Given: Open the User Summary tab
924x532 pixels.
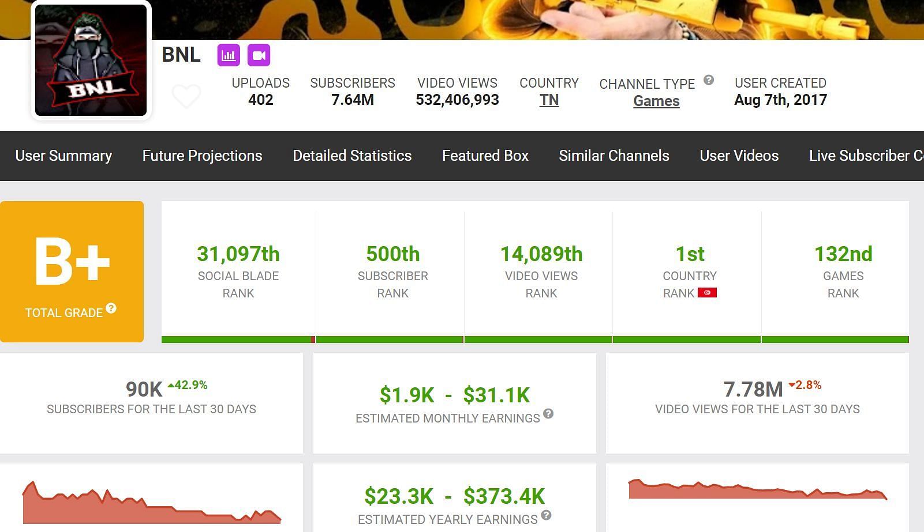Looking at the screenshot, I should 63,156.
